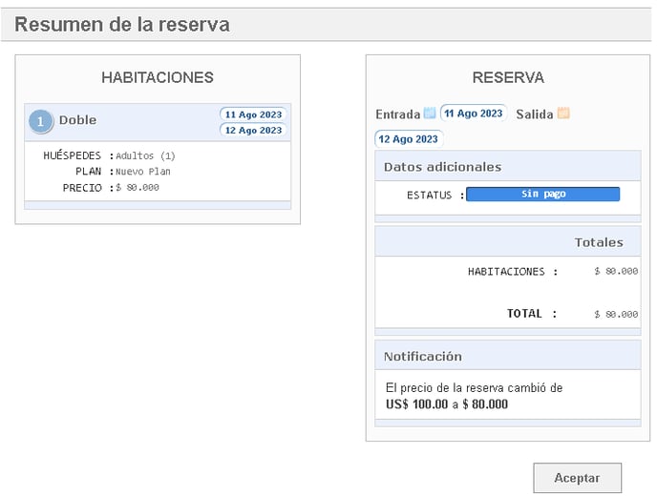Click the Salida label
Viewport: 657px width, 496px height.
(x=535, y=114)
